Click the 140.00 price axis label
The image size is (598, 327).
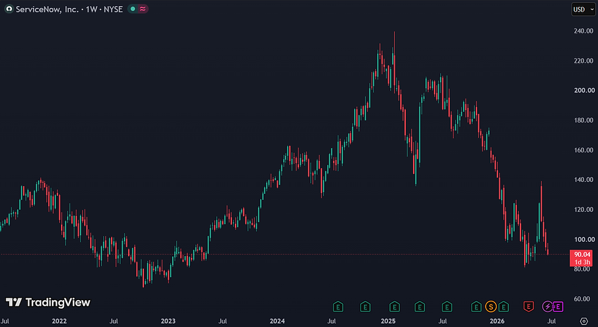(x=583, y=179)
